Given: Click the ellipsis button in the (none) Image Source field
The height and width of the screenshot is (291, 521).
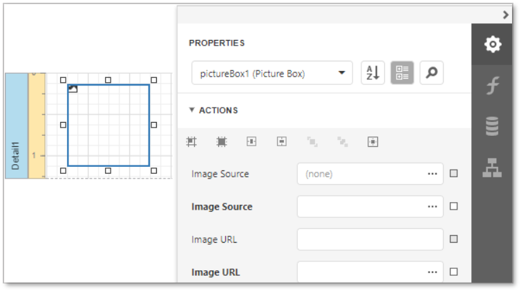Looking at the screenshot, I should pos(433,174).
